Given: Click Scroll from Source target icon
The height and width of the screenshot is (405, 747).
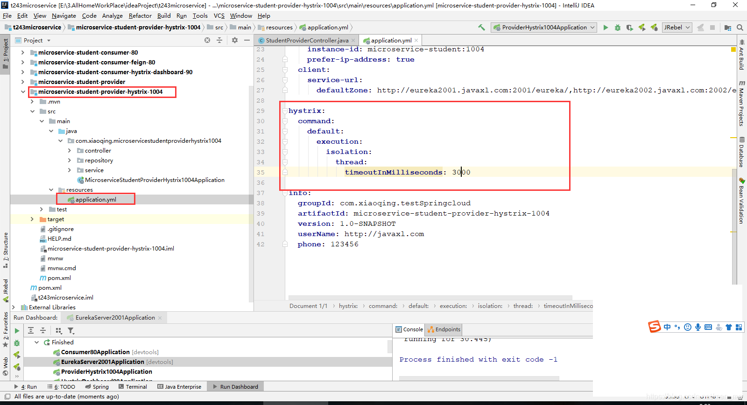Looking at the screenshot, I should pyautogui.click(x=207, y=40).
